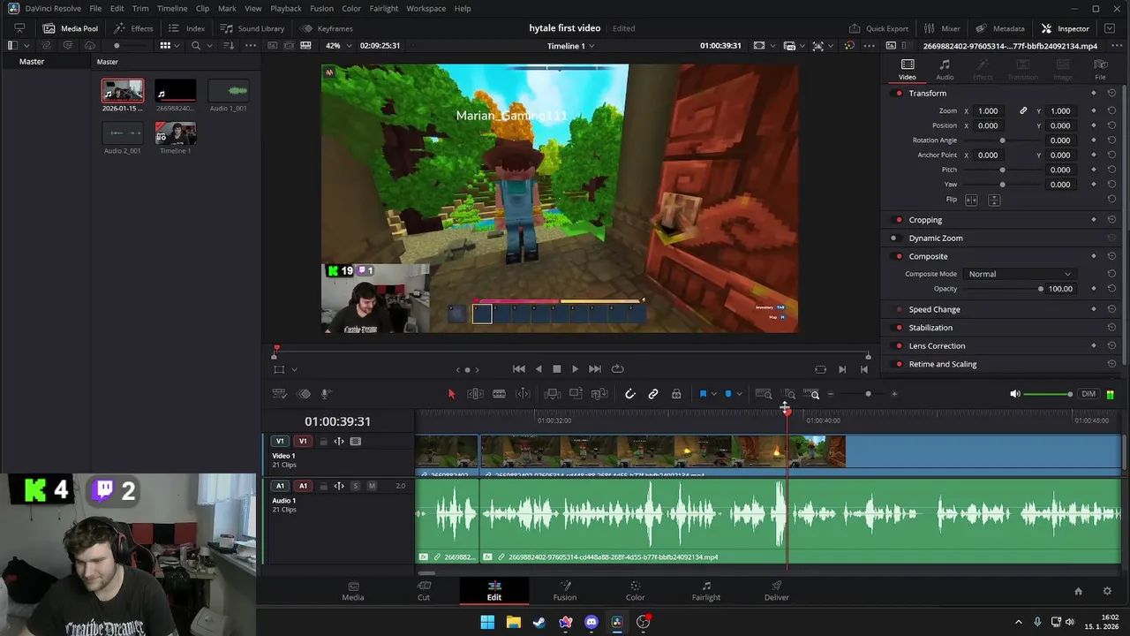
Task: Switch to the Fairlight page
Action: pos(705,591)
